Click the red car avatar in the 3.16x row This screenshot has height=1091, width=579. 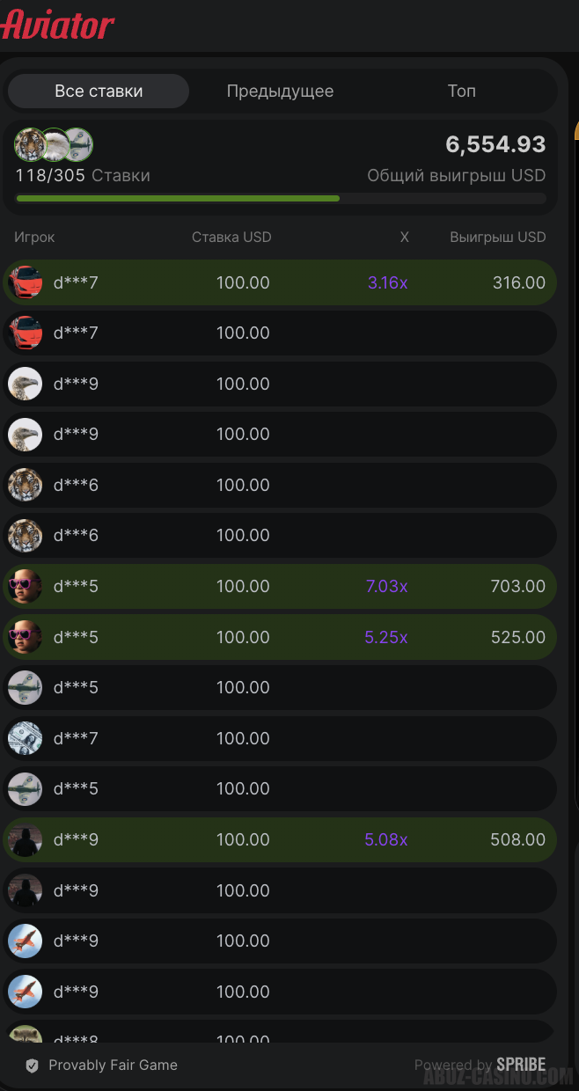[x=26, y=282]
